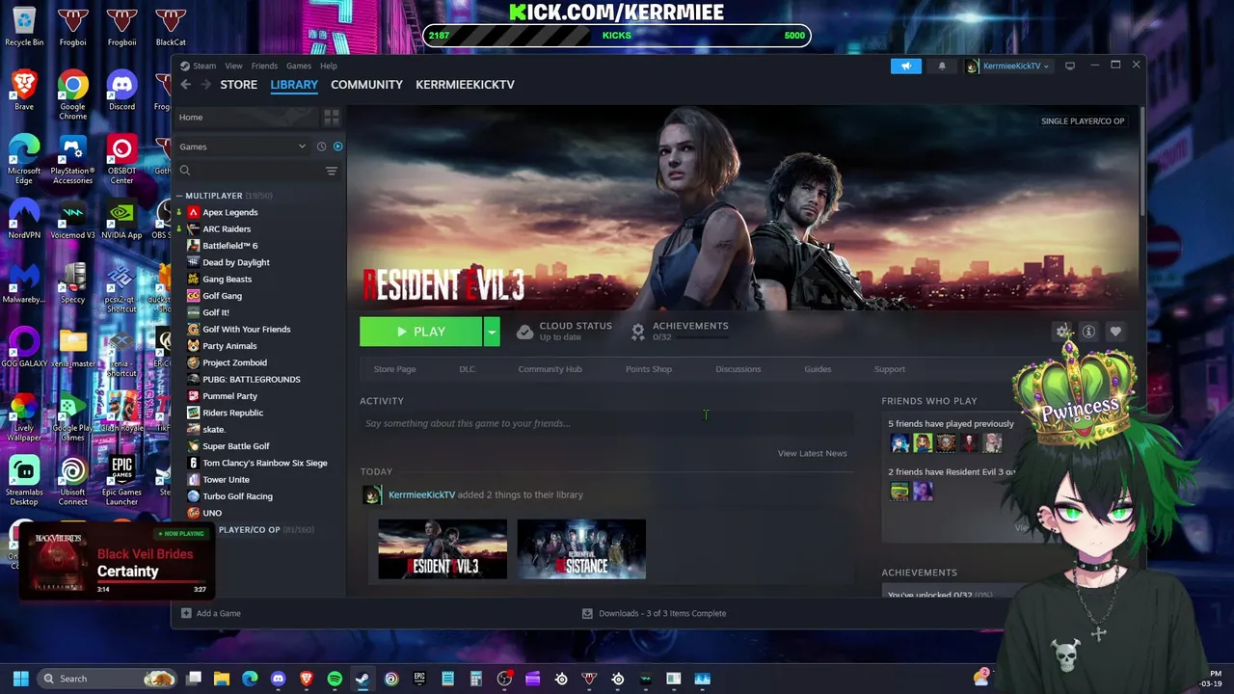Viewport: 1234px width, 694px height.
Task: Click the song progress bar for Certainty
Action: click(151, 582)
